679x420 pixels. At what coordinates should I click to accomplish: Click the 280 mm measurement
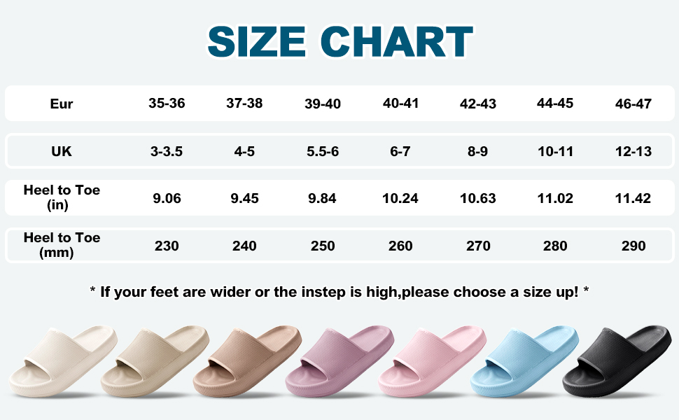(555, 246)
